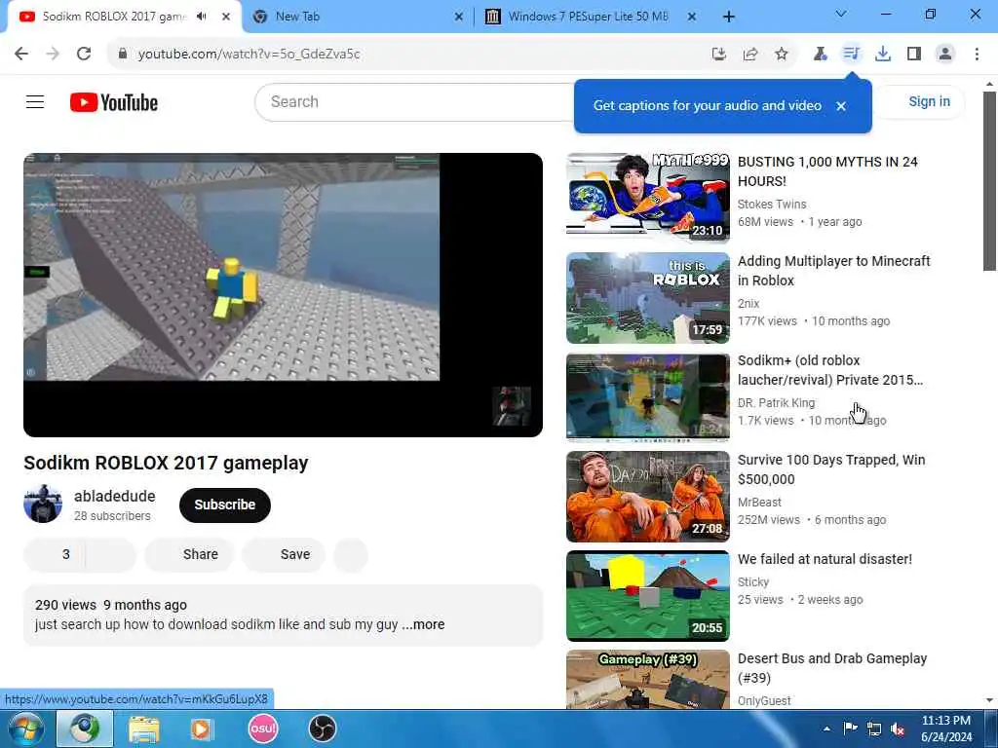This screenshot has width=998, height=748.
Task: Open Chrome tab search chevron
Action: pos(841,14)
